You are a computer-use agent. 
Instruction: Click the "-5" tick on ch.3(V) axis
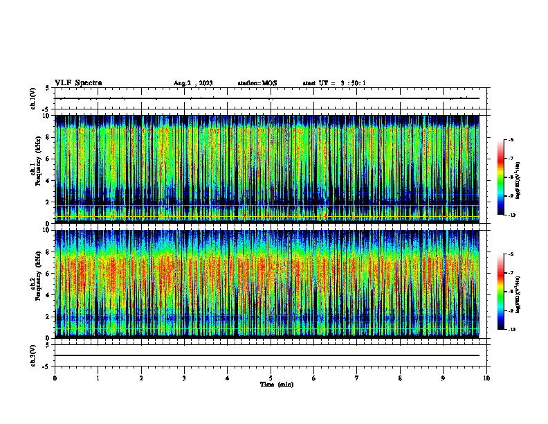pyautogui.click(x=46, y=366)
